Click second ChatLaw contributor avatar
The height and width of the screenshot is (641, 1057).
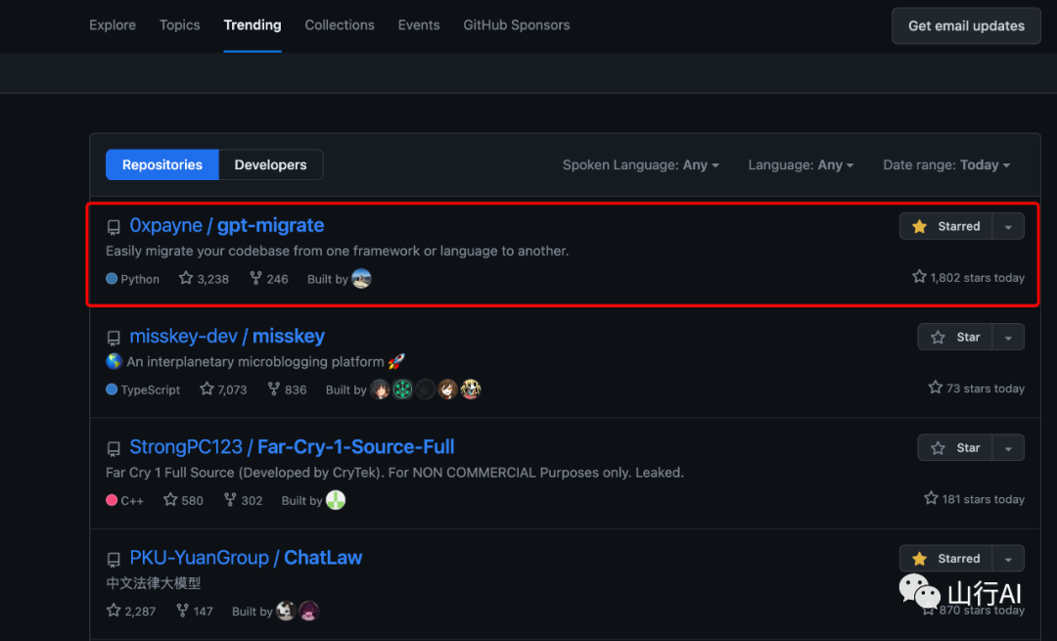[308, 611]
